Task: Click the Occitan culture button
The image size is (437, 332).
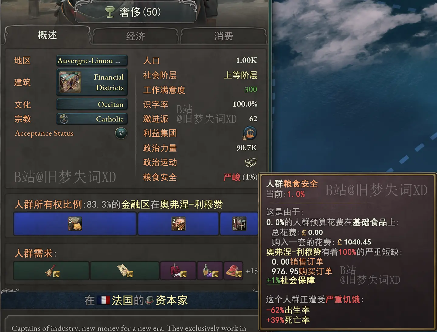Action: pyautogui.click(x=92, y=104)
